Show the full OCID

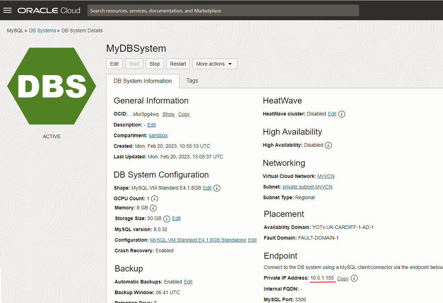click(x=168, y=114)
